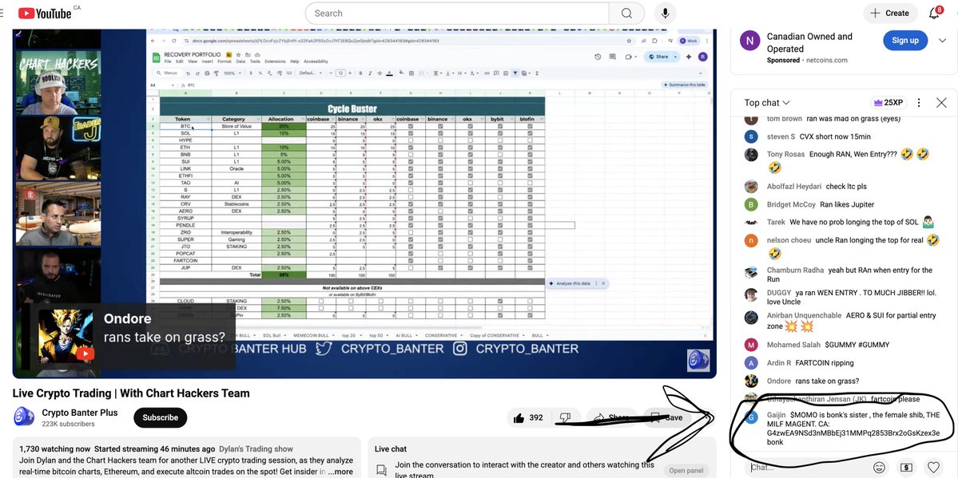Click the YouTube search input box
The height and width of the screenshot is (478, 958).
[x=457, y=14]
